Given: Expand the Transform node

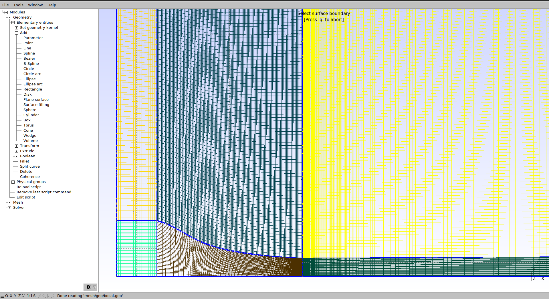Looking at the screenshot, I should click(x=16, y=146).
